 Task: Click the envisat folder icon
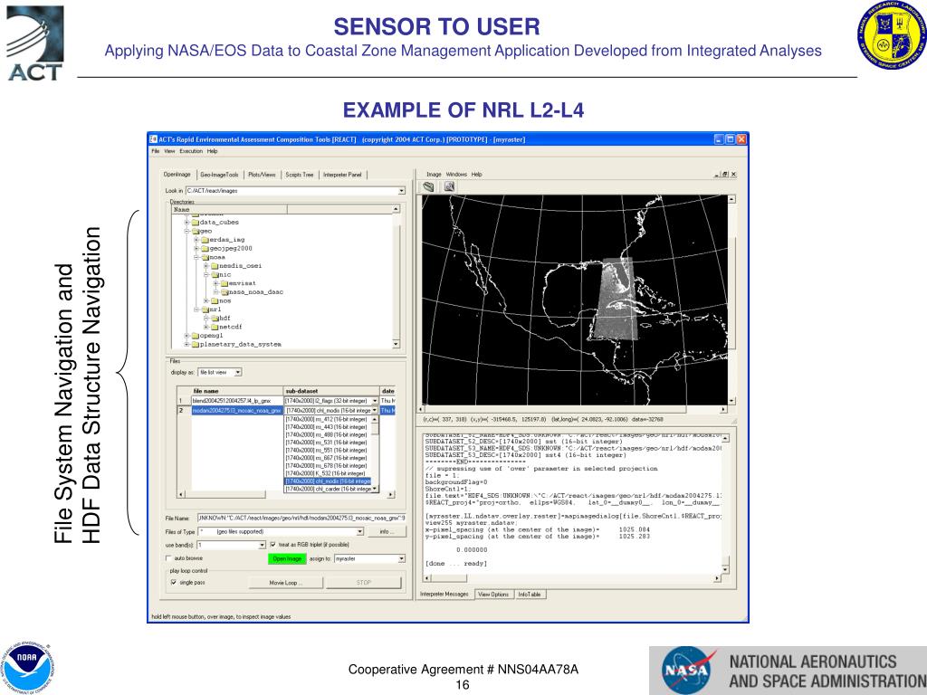(225, 283)
